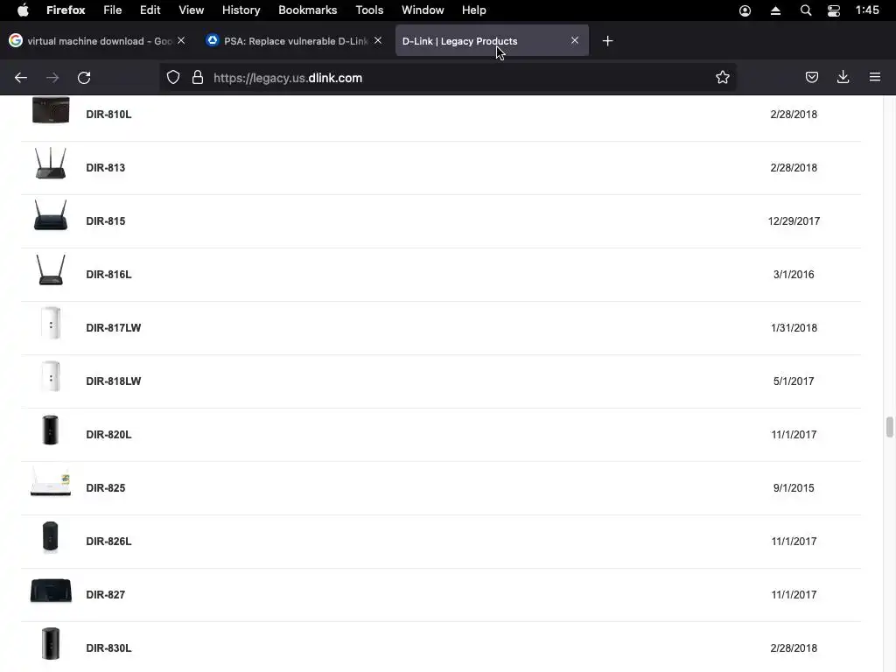Click the DIR-815 router thumbnail
The height and width of the screenshot is (672, 896).
(51, 215)
